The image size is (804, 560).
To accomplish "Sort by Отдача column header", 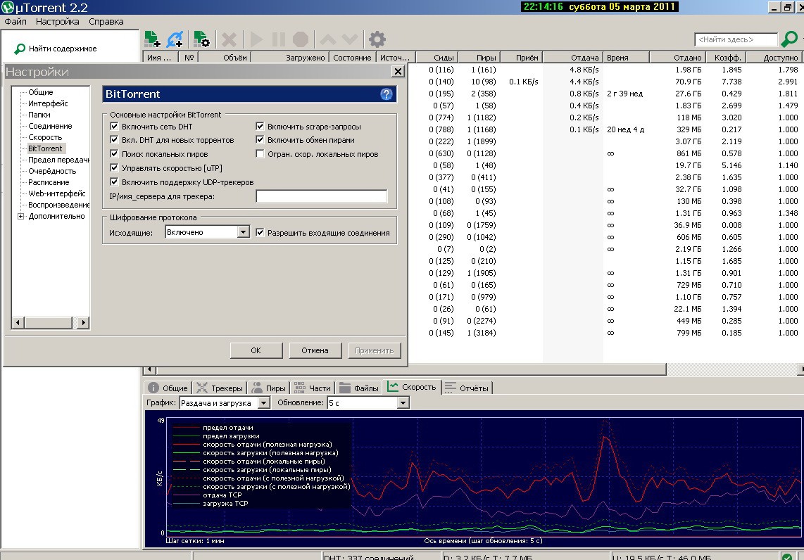I will click(x=572, y=58).
